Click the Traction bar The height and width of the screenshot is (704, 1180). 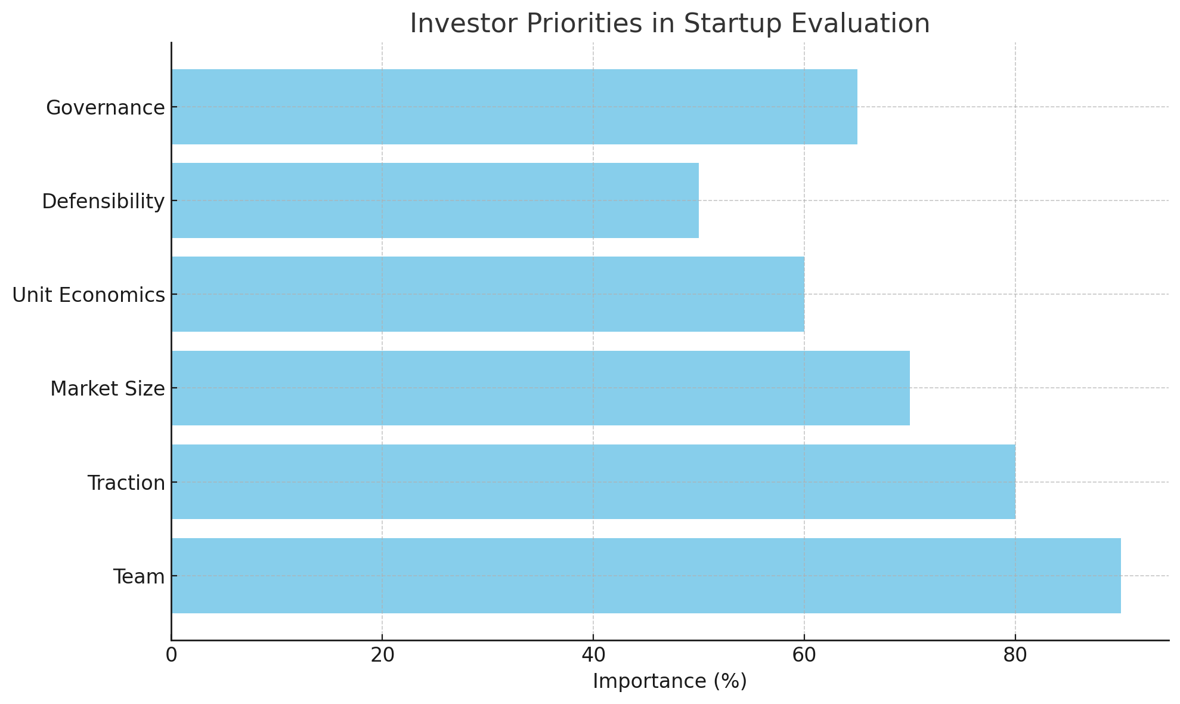(x=593, y=481)
